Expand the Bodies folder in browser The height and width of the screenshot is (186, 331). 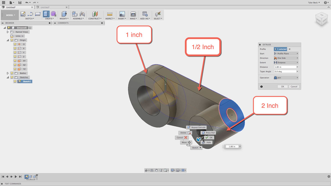[x=8, y=73]
